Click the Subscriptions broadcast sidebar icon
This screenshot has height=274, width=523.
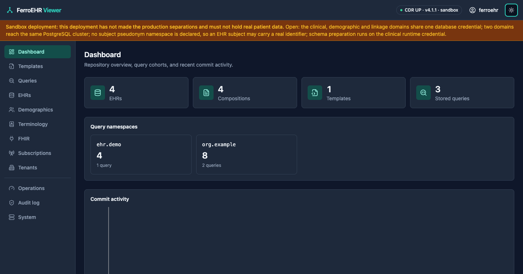(x=12, y=153)
